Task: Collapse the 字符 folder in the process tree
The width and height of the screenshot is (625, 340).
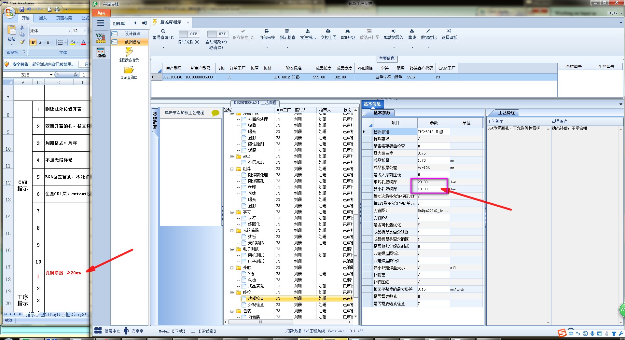Action: coord(232,212)
